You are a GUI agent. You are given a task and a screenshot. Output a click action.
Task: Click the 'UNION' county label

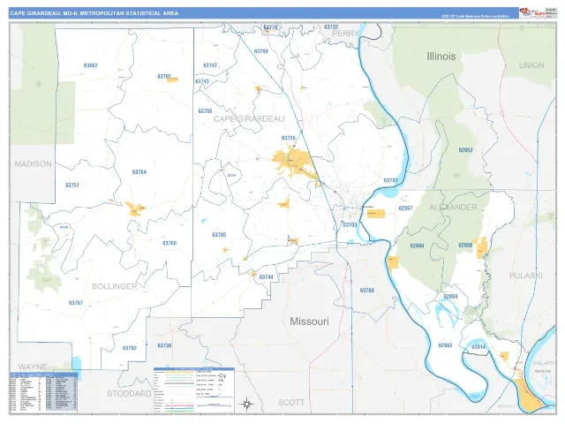coord(531,65)
